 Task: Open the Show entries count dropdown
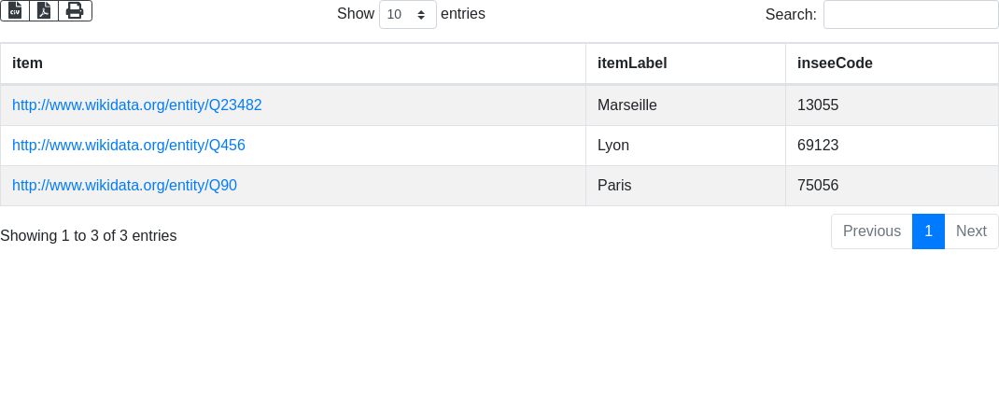[407, 15]
